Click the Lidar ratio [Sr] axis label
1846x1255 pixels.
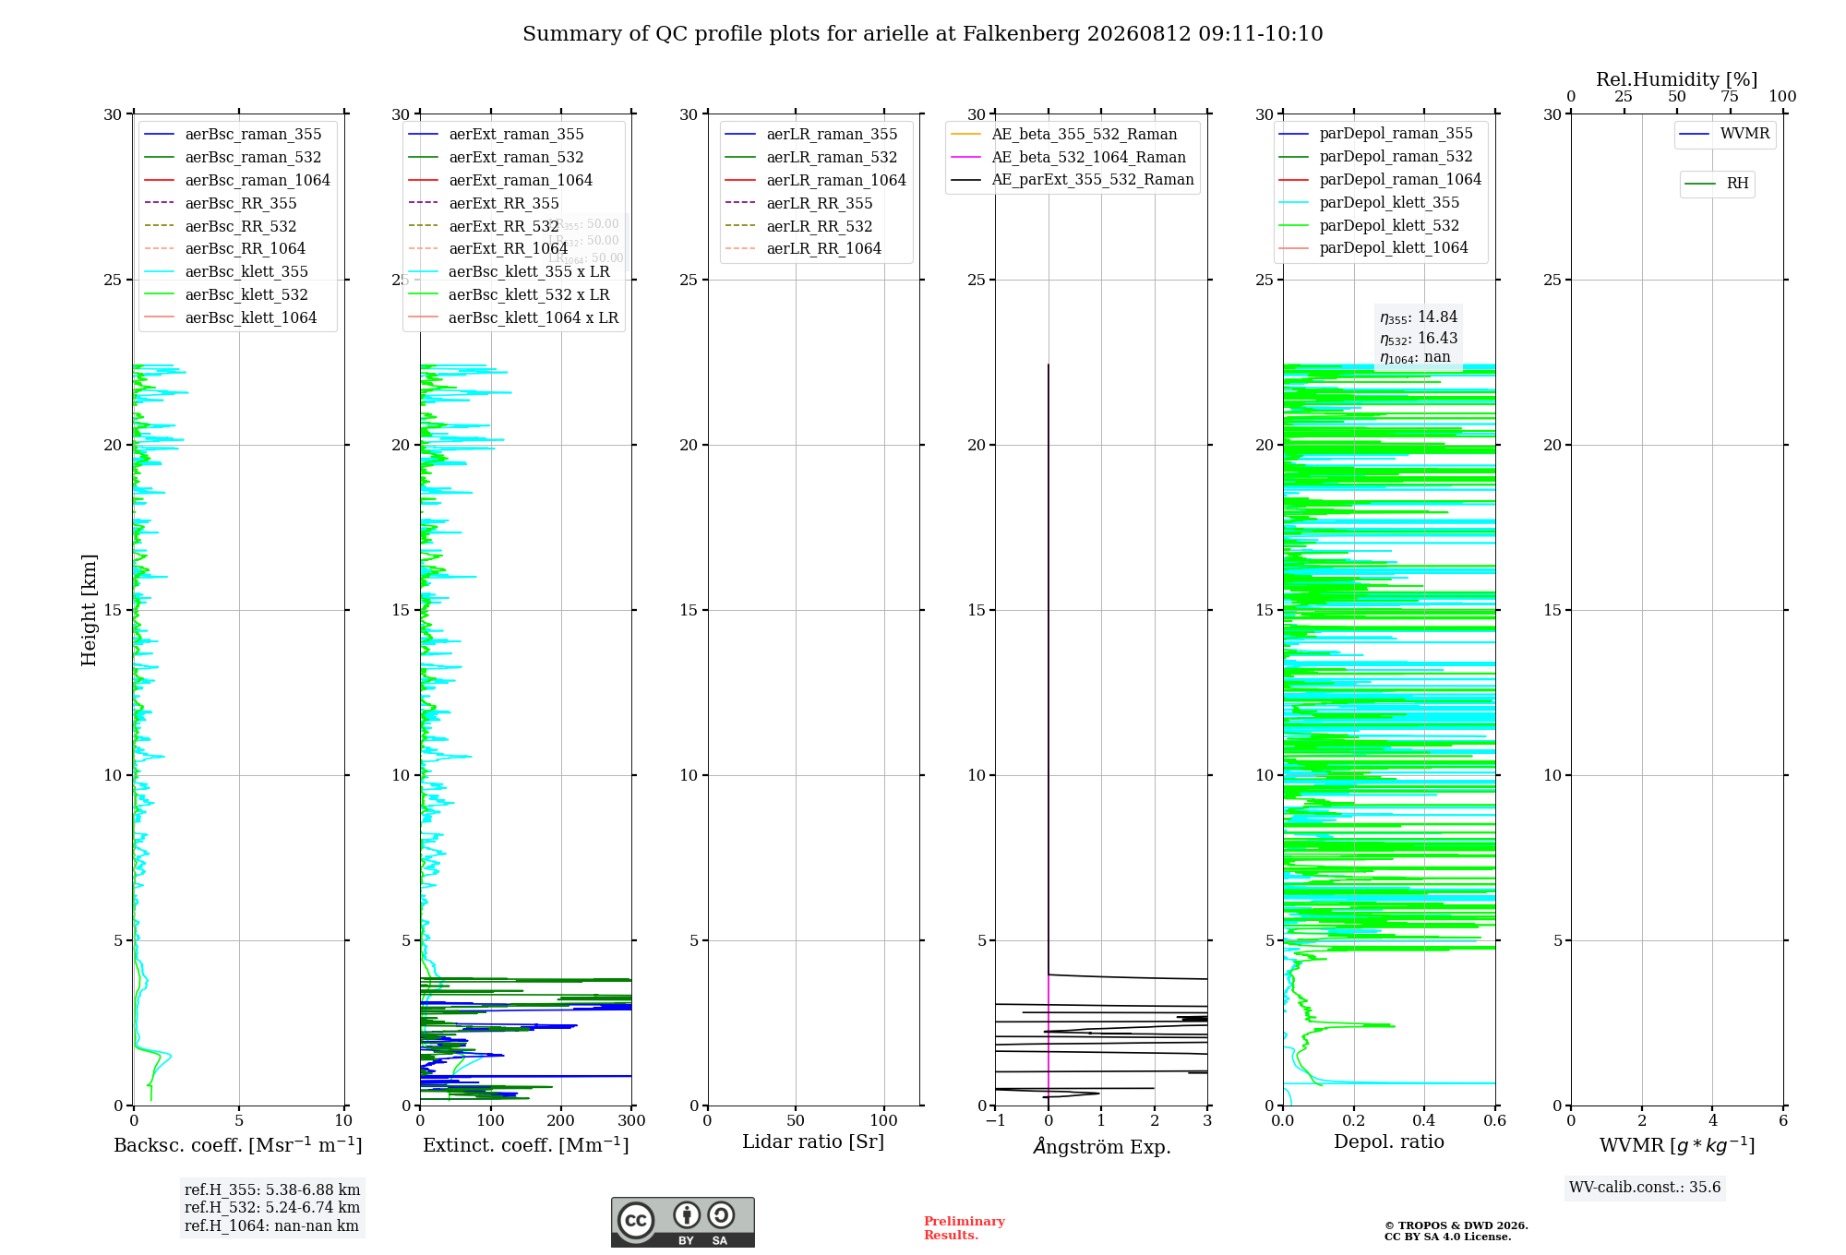point(813,1142)
